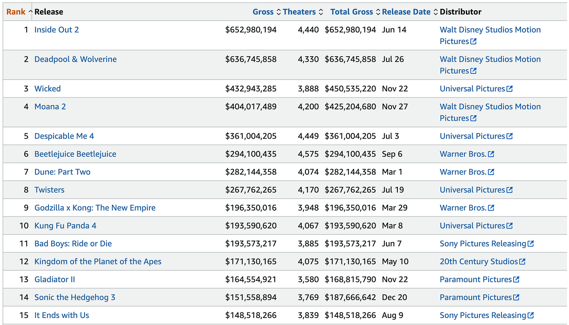Click the external-link icon in Twisters row
The width and height of the screenshot is (569, 325).
(x=510, y=190)
